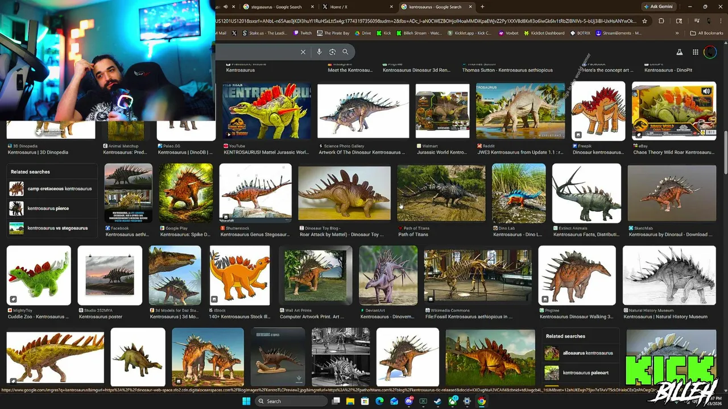Select related search kentrosaurus vs stegosaurus

tap(51, 228)
